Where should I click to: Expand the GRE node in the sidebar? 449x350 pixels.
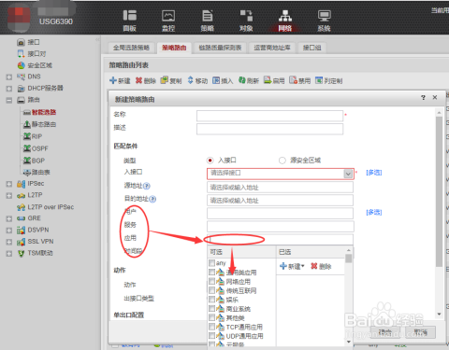pos(9,218)
